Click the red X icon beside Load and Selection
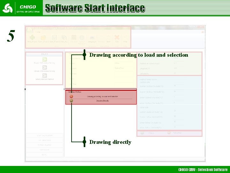Image resolution: width=230 pixels, height=173 pixels. [71, 96]
